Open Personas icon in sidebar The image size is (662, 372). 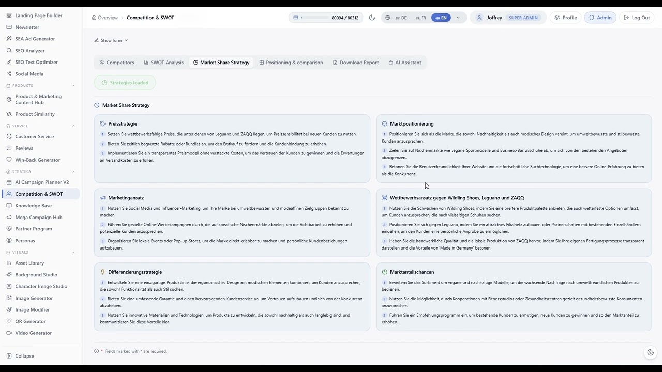(9, 241)
